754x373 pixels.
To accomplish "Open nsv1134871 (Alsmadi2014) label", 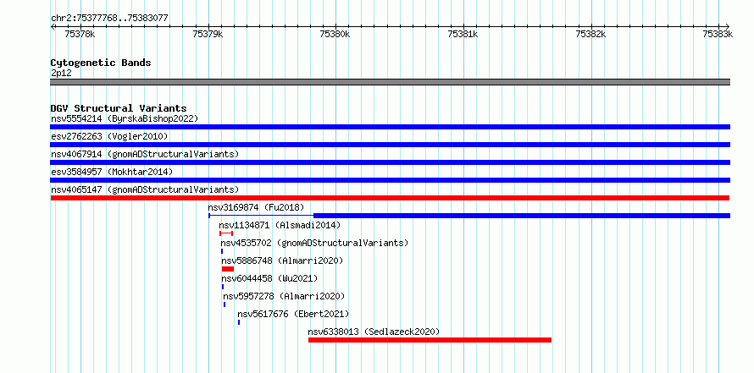I will click(x=280, y=225).
